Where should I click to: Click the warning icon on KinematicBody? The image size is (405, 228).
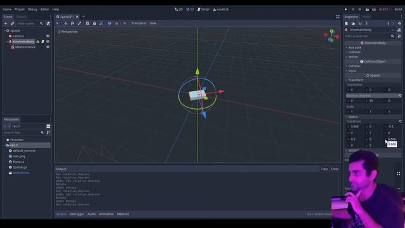[38, 42]
